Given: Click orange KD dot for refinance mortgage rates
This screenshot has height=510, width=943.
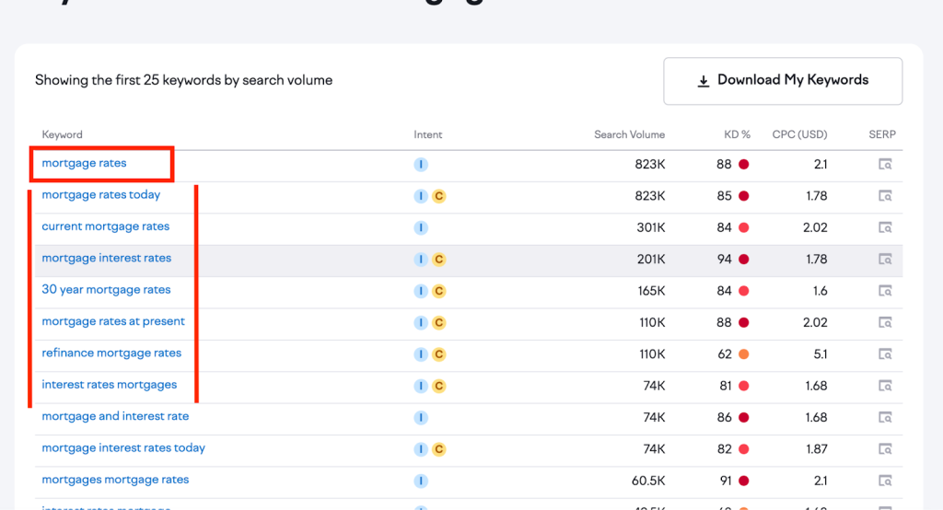Looking at the screenshot, I should pyautogui.click(x=744, y=354).
